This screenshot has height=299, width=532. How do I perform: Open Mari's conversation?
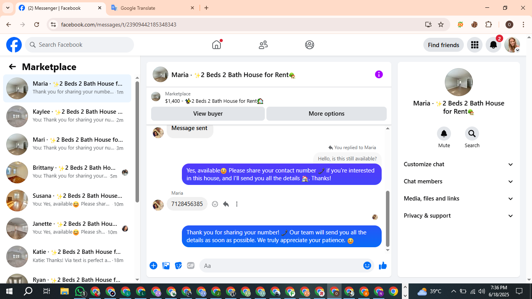[67, 144]
